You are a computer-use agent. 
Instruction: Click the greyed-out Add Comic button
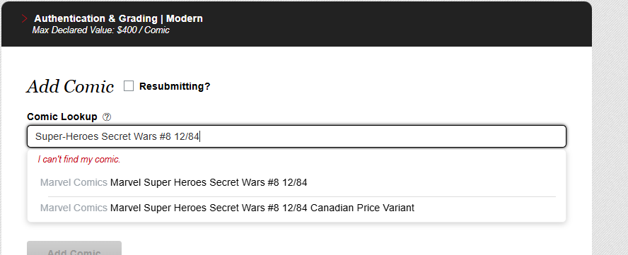point(74,249)
